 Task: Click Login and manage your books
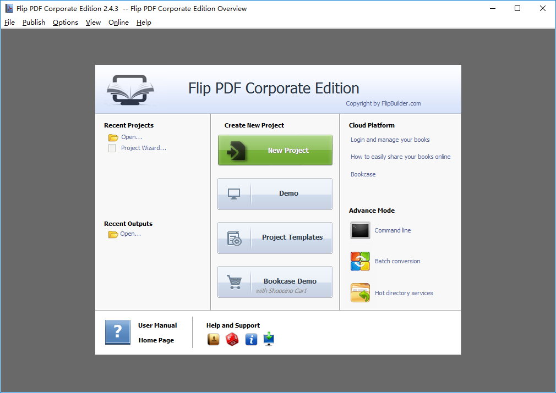(x=390, y=140)
